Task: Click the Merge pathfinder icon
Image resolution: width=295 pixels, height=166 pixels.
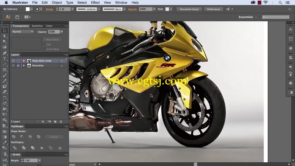Action: click(32, 148)
